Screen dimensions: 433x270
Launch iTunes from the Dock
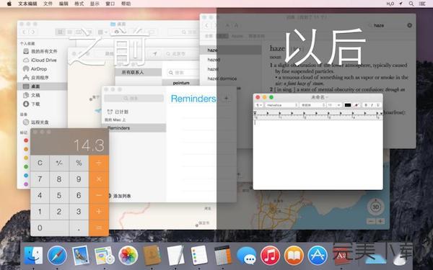(x=270, y=256)
